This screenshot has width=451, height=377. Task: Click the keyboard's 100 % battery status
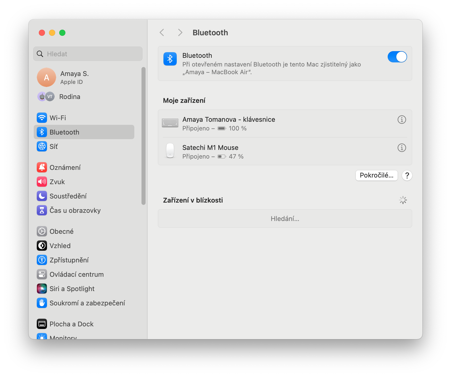(x=232, y=128)
